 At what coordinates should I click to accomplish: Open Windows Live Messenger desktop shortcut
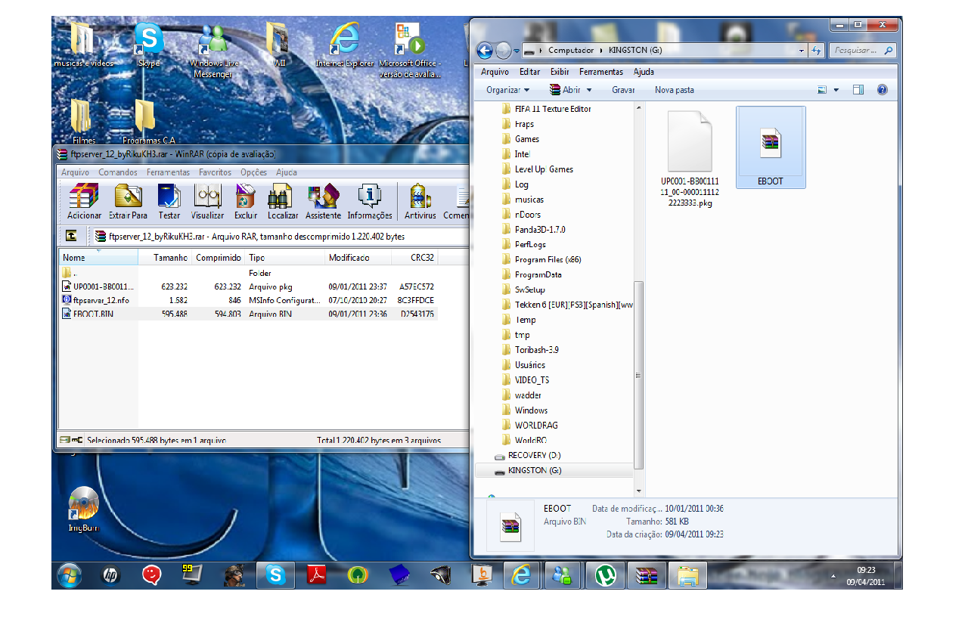(214, 51)
